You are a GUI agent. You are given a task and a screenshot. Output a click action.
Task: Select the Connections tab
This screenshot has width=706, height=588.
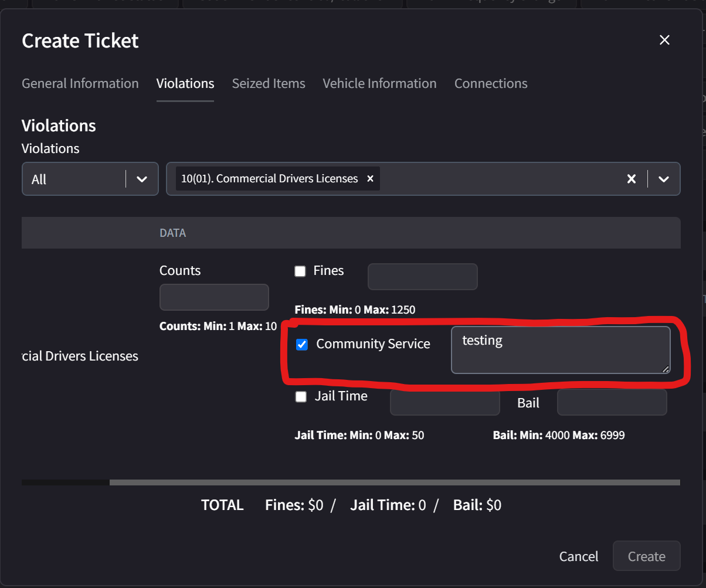[x=490, y=83]
